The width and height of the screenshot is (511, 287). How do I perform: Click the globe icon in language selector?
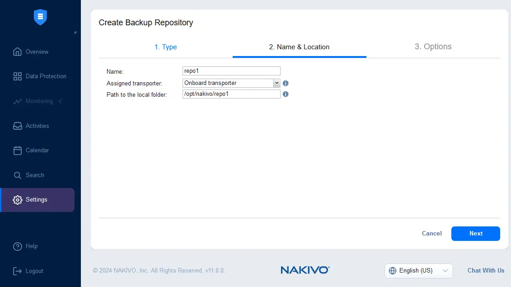(392, 271)
